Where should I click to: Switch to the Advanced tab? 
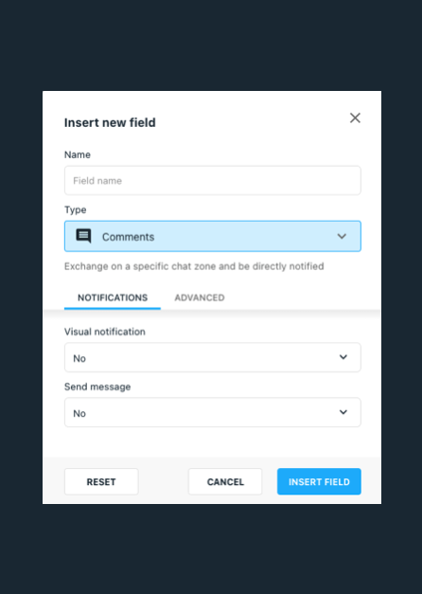[x=200, y=297]
